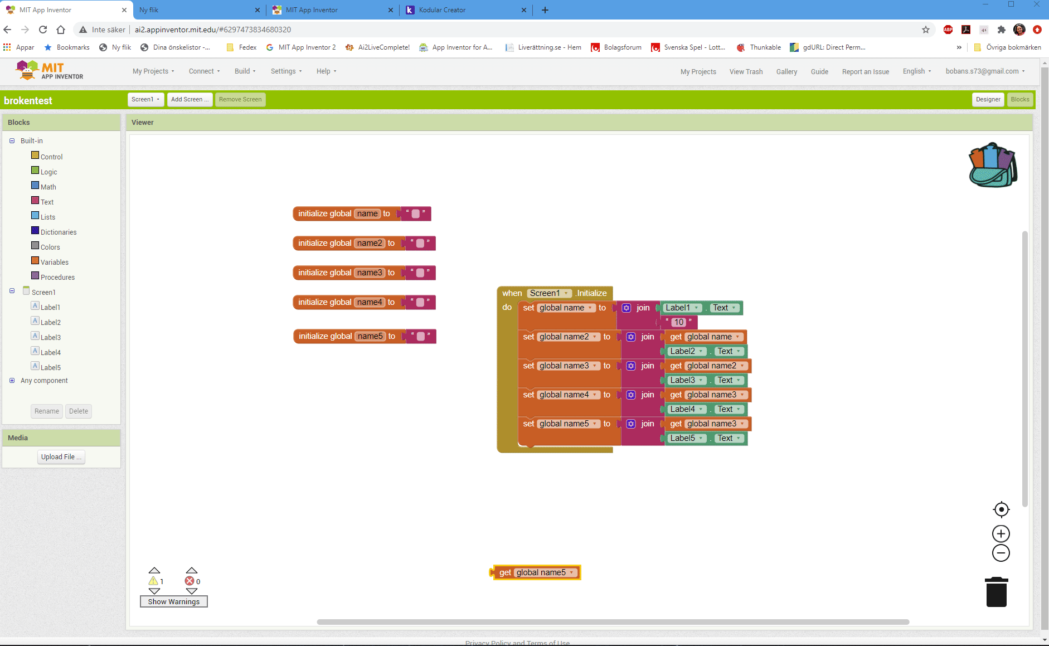Click the Show Warnings button

174,601
